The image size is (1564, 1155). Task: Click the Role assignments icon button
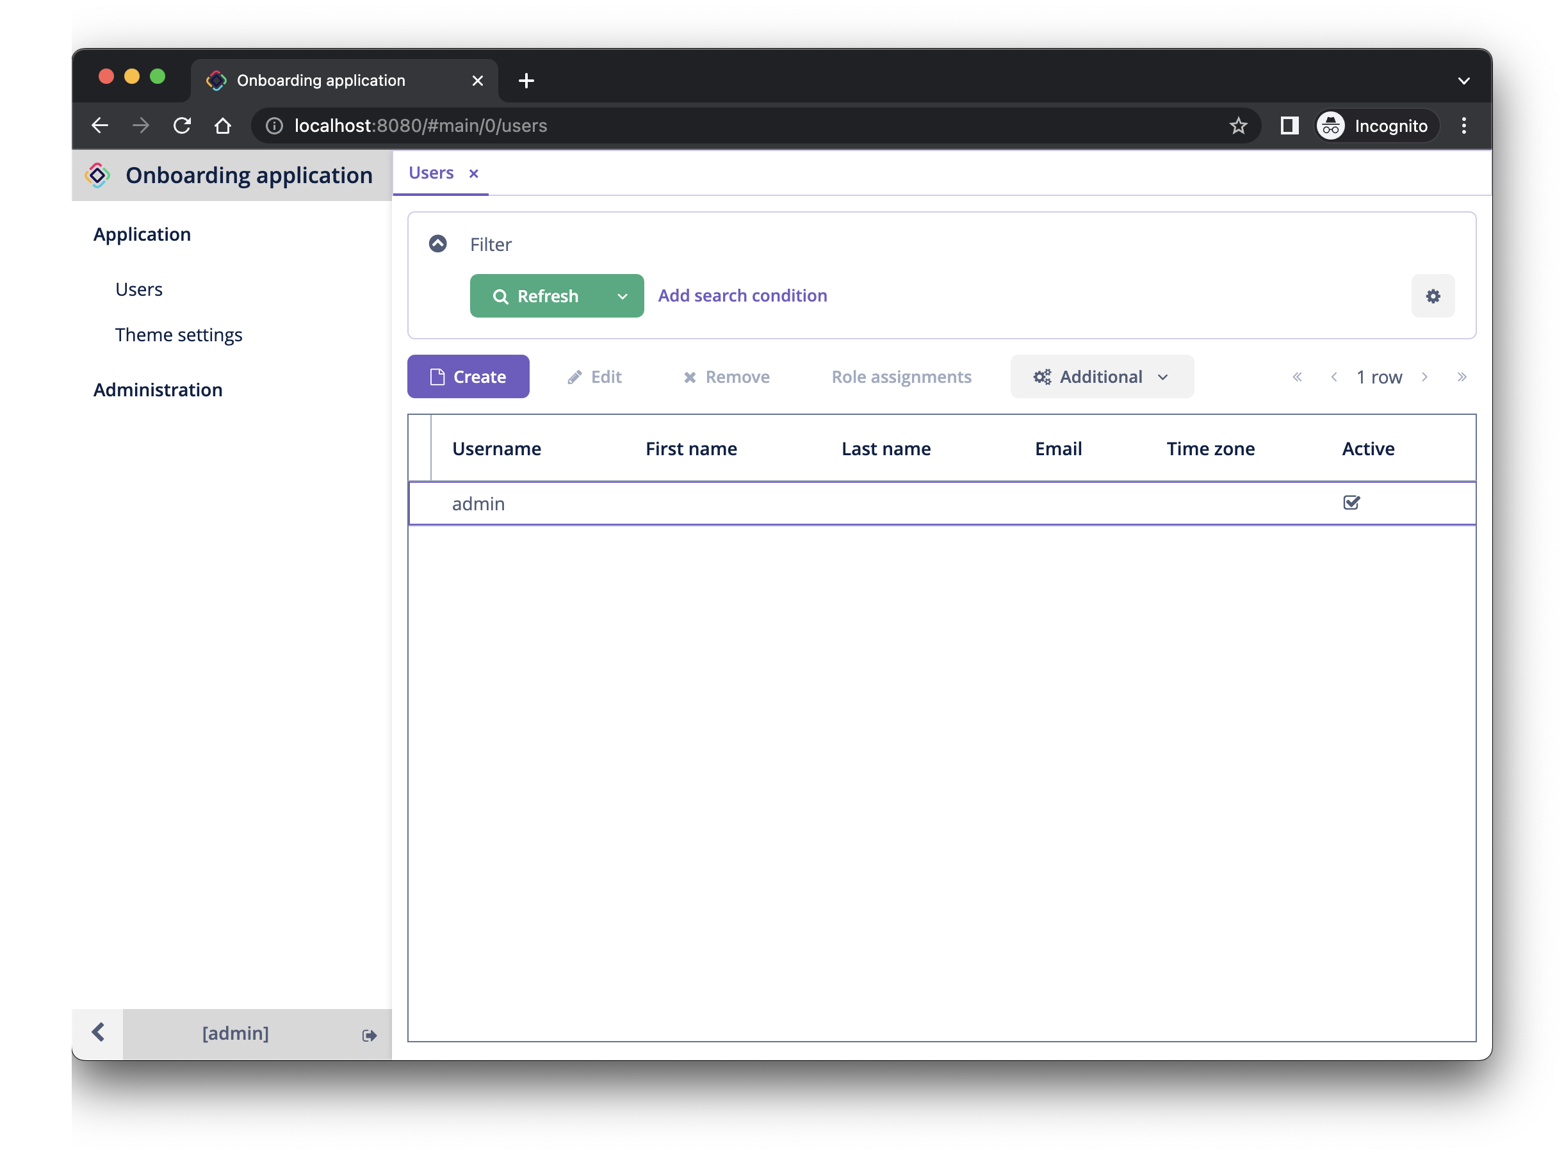(x=902, y=376)
